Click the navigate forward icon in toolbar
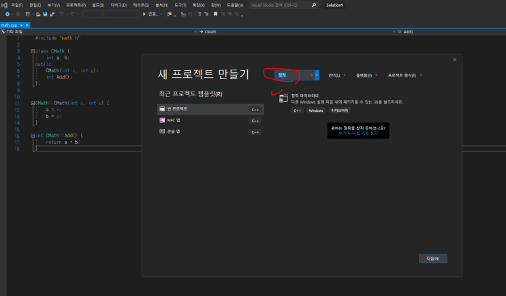 [x=18, y=14]
